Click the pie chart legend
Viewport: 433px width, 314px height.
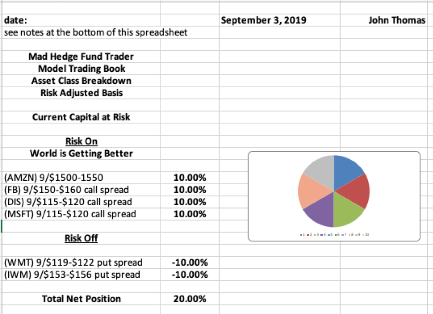pos(334,235)
